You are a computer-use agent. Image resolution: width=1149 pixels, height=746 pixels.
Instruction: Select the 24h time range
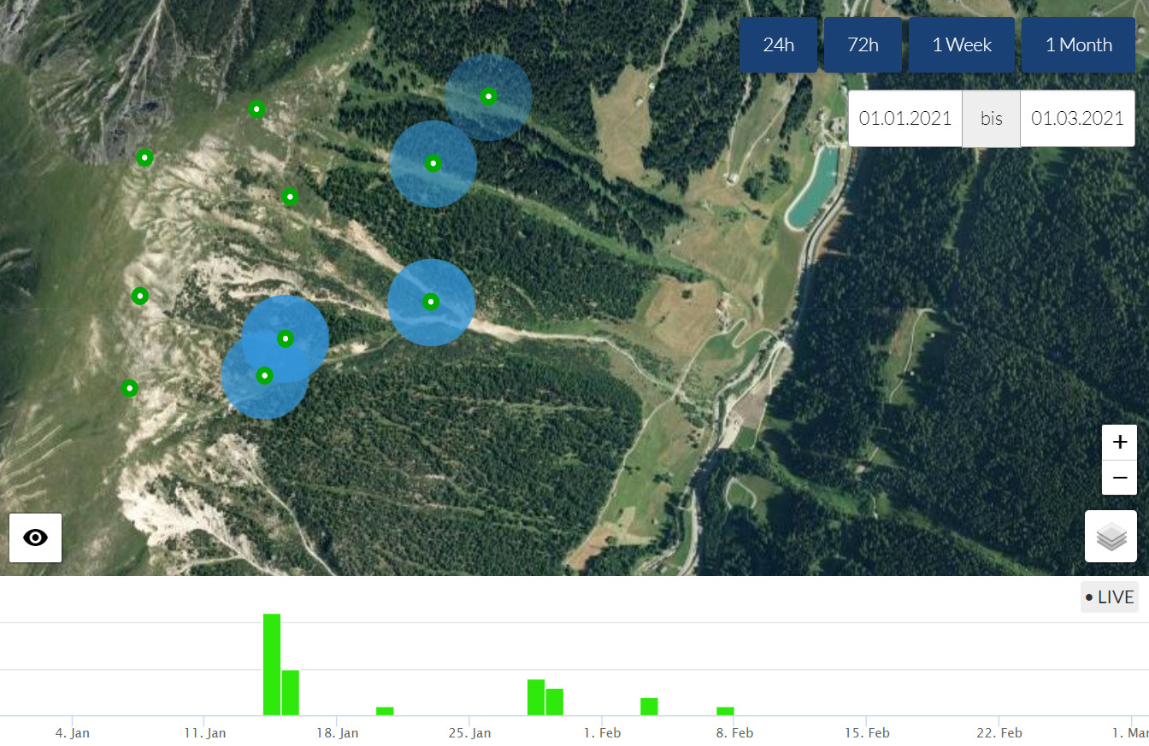tap(778, 44)
